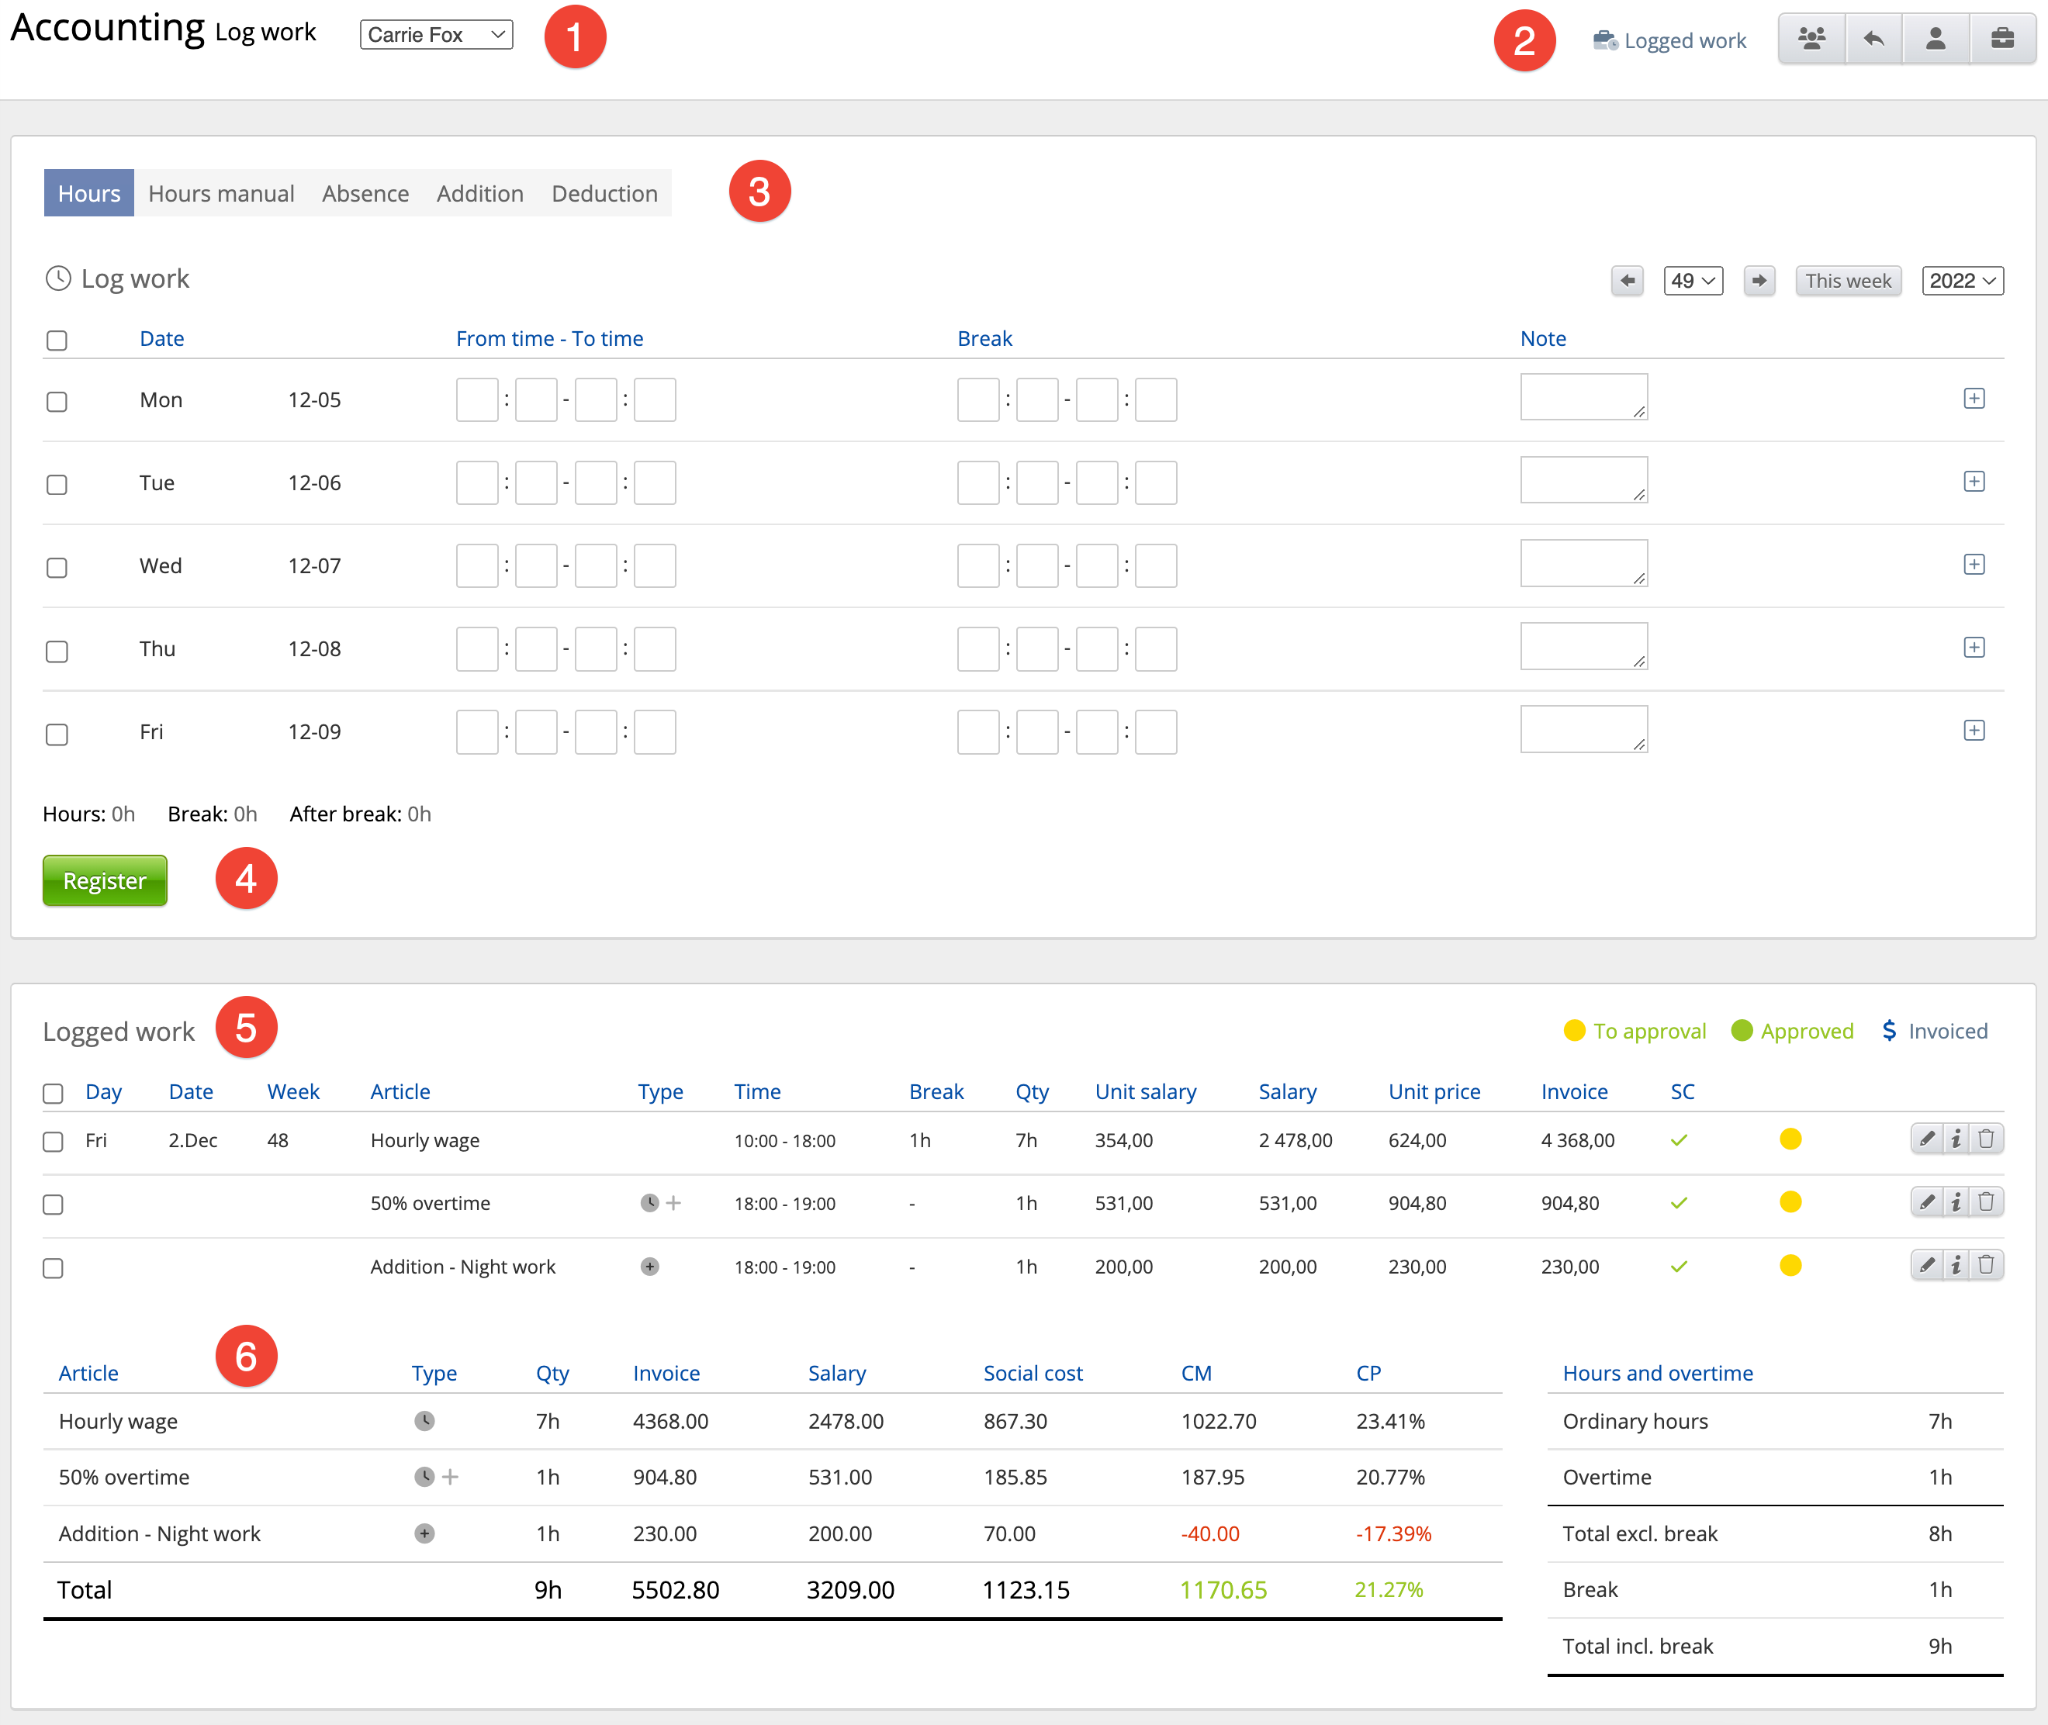The width and height of the screenshot is (2048, 1725).
Task: Delete the Addition - Night work entry
Action: coord(1987,1265)
